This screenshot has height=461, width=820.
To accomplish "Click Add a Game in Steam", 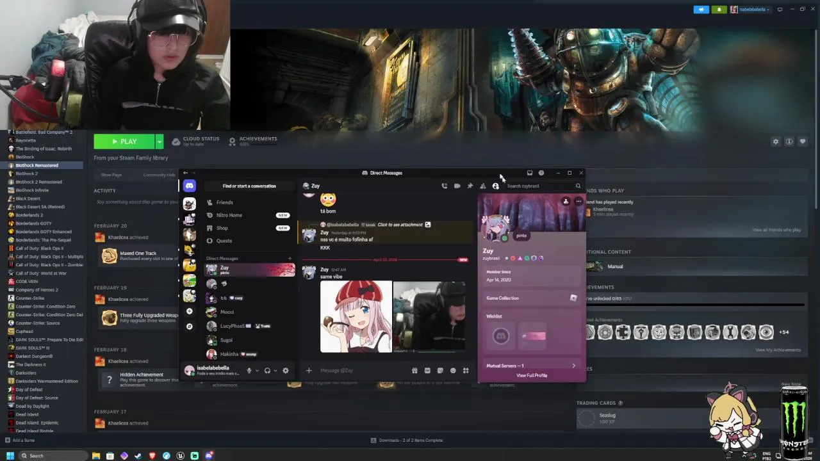I will coord(19,441).
